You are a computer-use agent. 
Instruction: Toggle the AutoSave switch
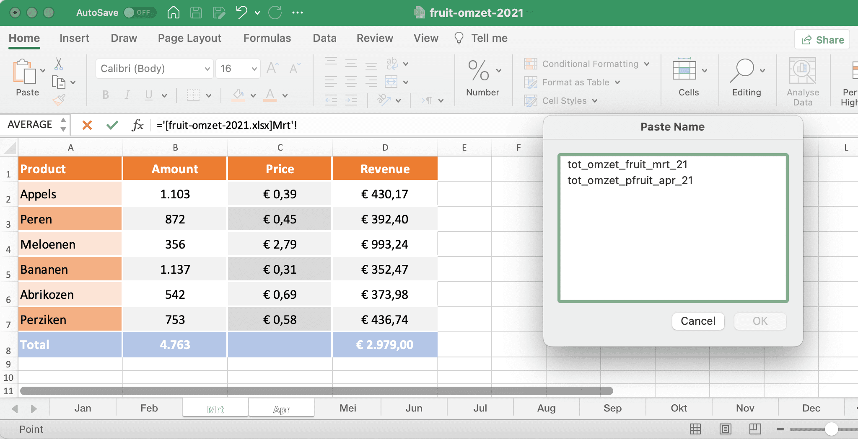(x=140, y=13)
